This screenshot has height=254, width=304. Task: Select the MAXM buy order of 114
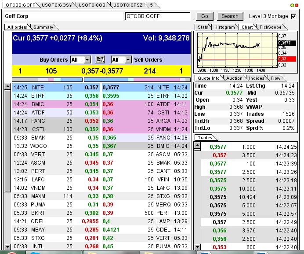56,196
